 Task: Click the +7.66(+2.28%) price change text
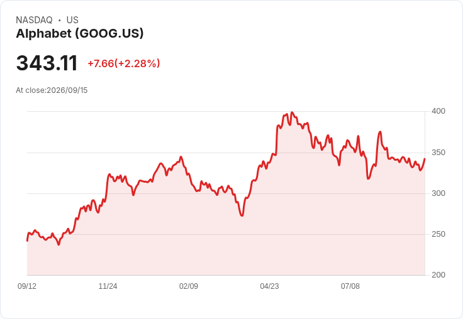pyautogui.click(x=124, y=63)
